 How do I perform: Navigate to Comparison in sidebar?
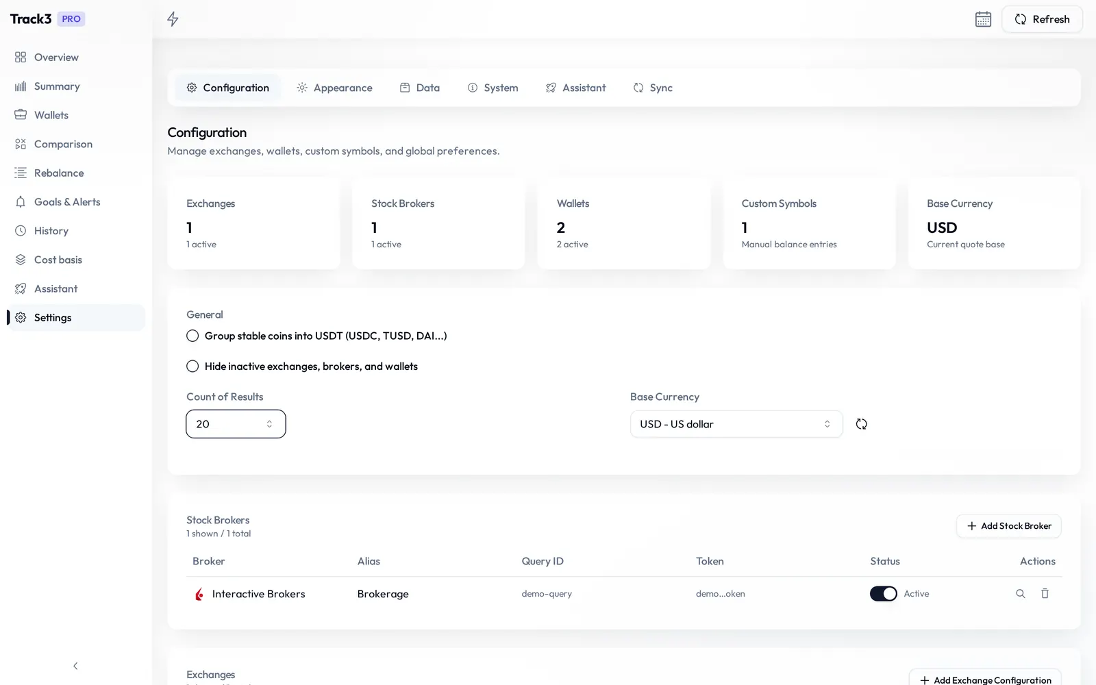[75, 144]
